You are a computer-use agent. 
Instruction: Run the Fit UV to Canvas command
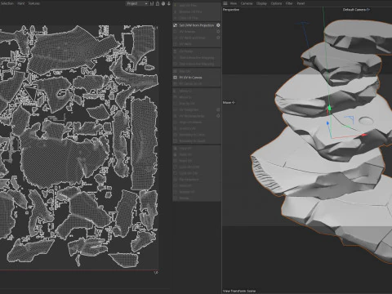pyautogui.click(x=197, y=78)
